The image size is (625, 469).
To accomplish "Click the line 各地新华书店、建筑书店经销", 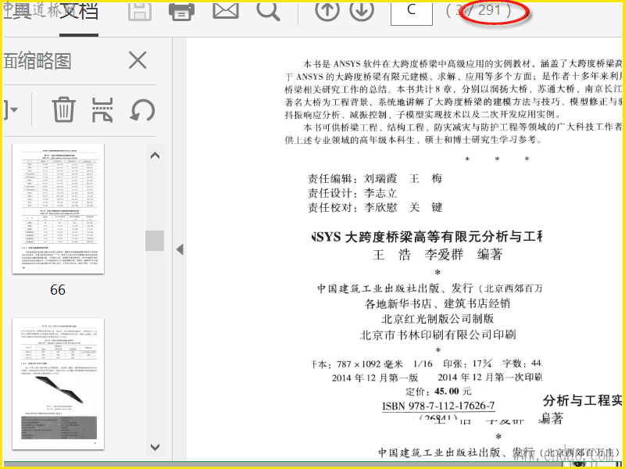I will pos(437,303).
